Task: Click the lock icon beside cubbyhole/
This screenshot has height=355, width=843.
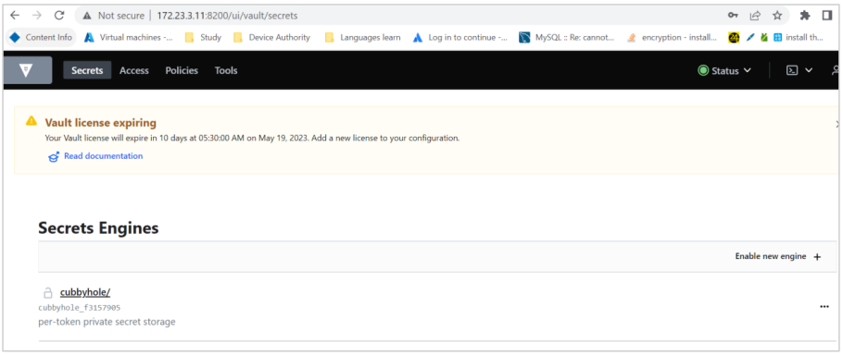Action: (48, 293)
